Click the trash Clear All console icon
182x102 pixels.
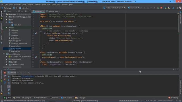(9, 93)
